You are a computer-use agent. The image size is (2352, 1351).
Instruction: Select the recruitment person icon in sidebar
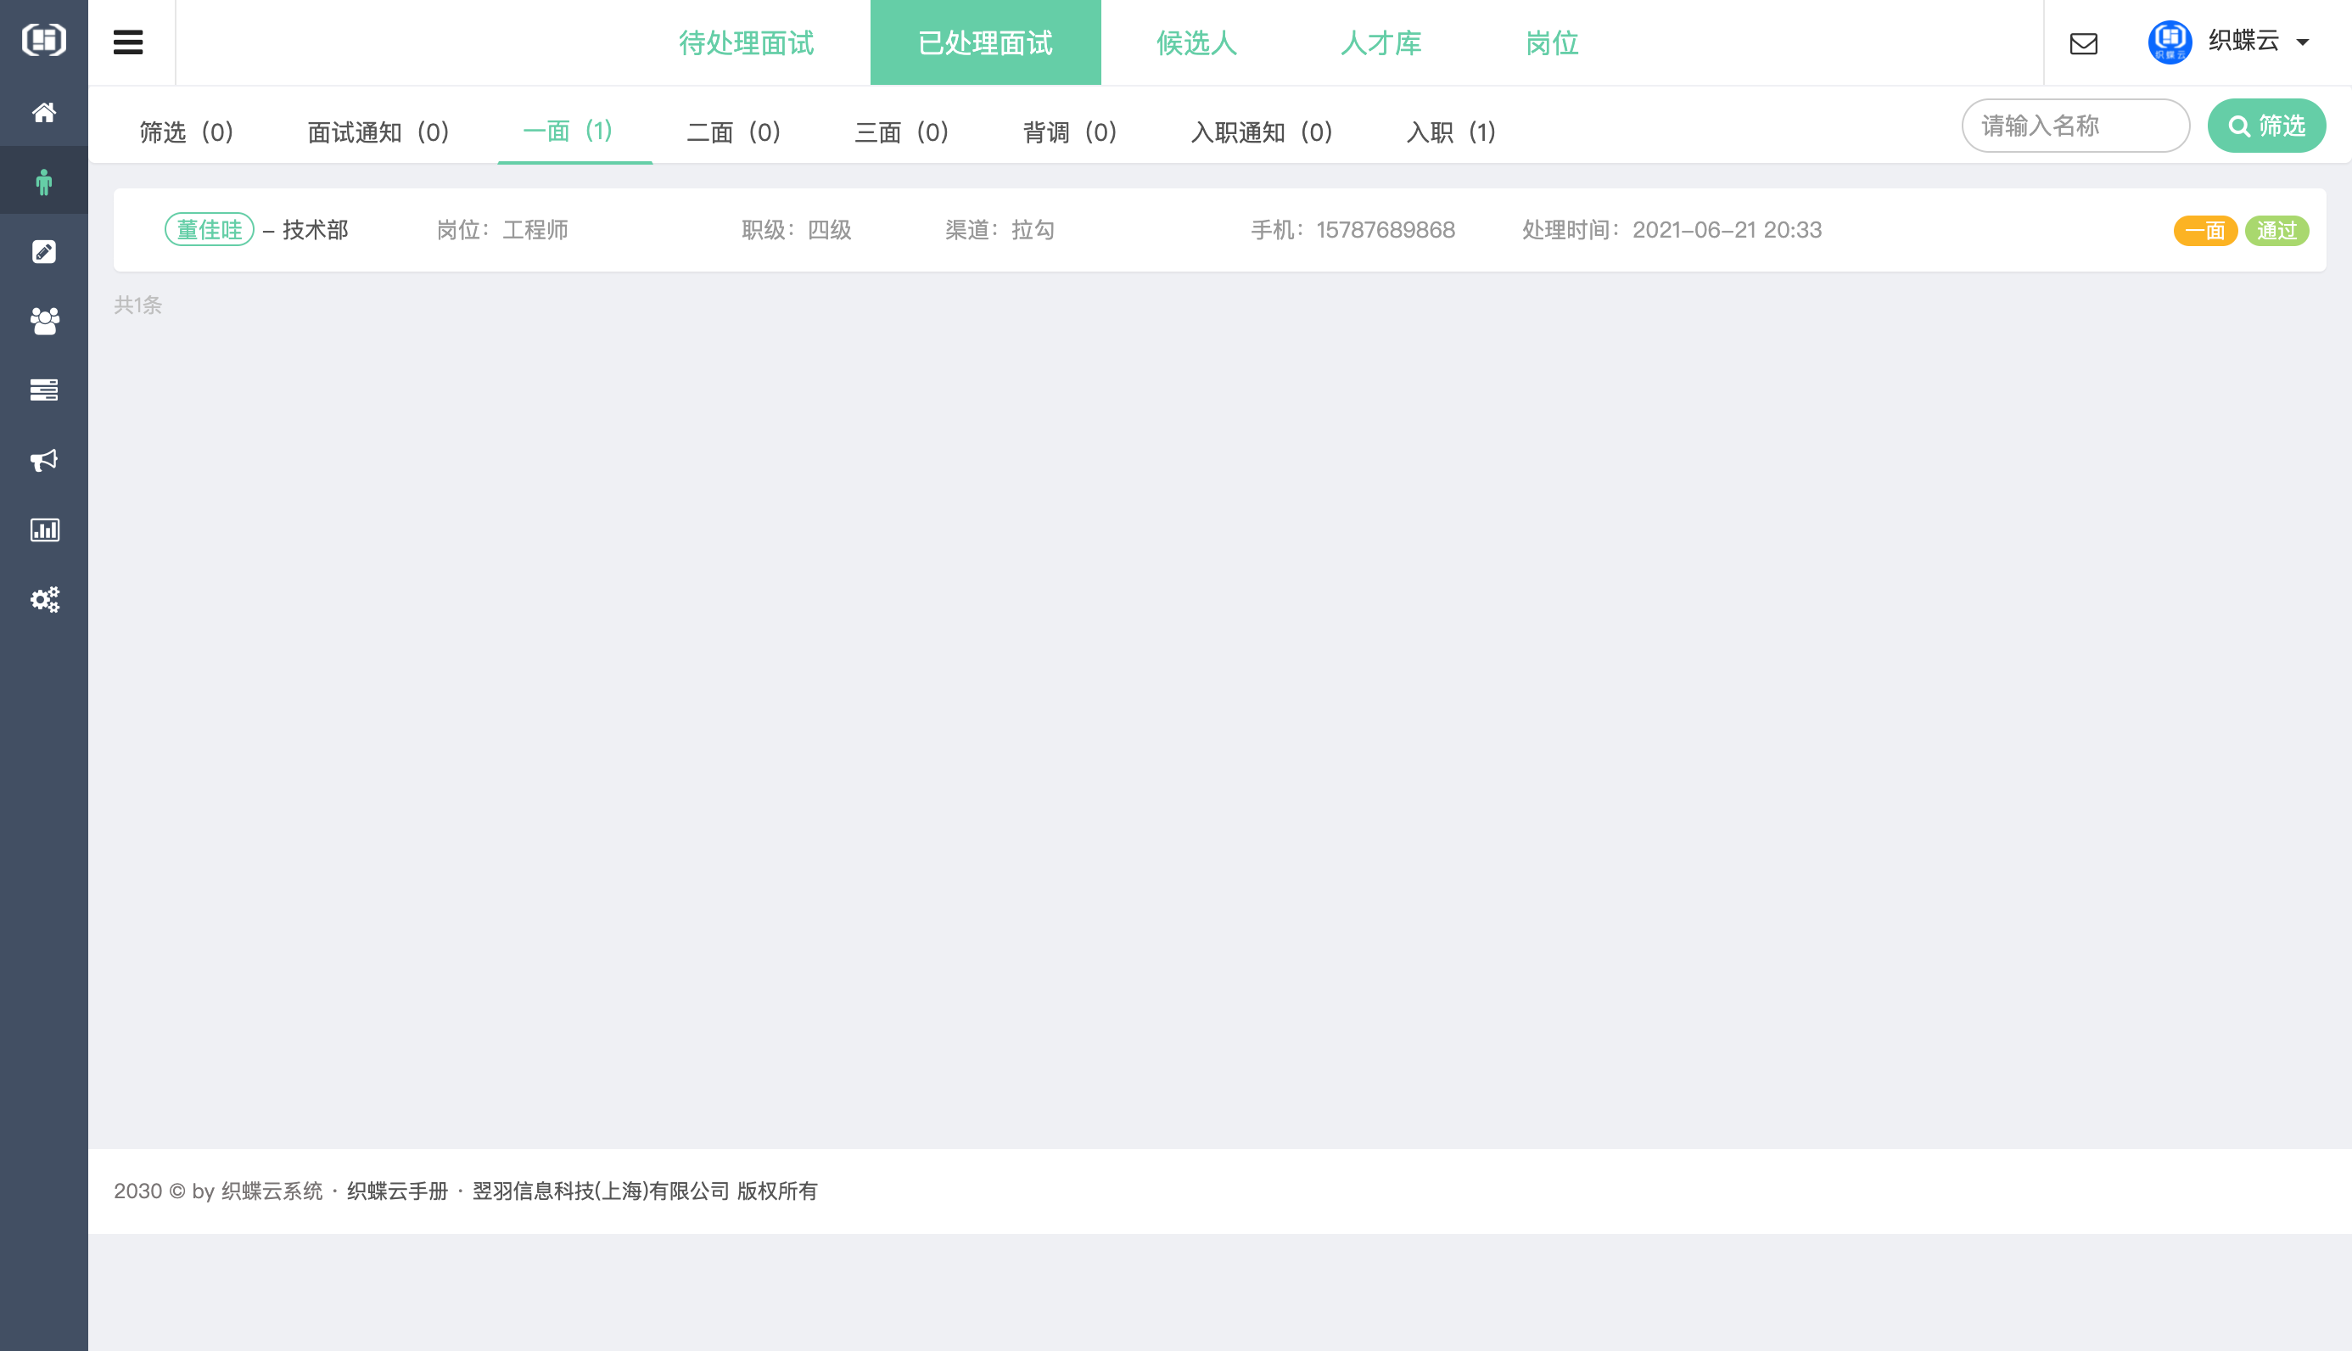coord(43,180)
